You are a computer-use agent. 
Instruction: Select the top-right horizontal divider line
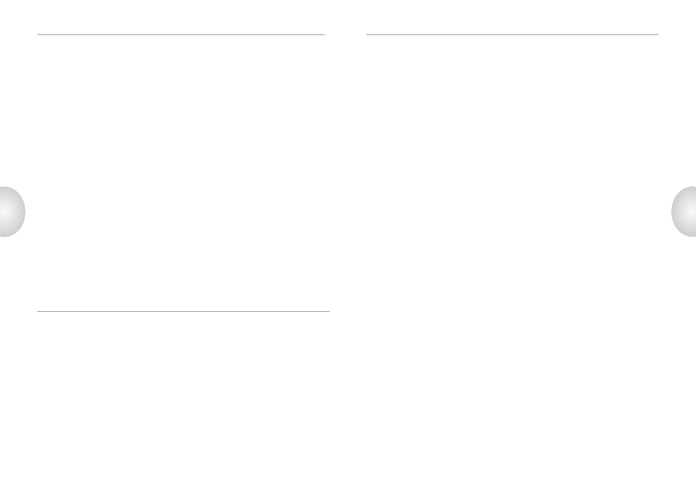pos(512,34)
